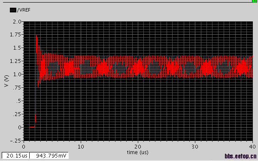Click the red /VREF legend swatch
This screenshot has width=258, height=161.
(x=13, y=10)
